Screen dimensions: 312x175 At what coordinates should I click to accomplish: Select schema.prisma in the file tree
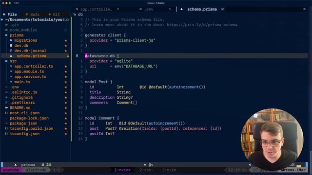click(x=31, y=56)
